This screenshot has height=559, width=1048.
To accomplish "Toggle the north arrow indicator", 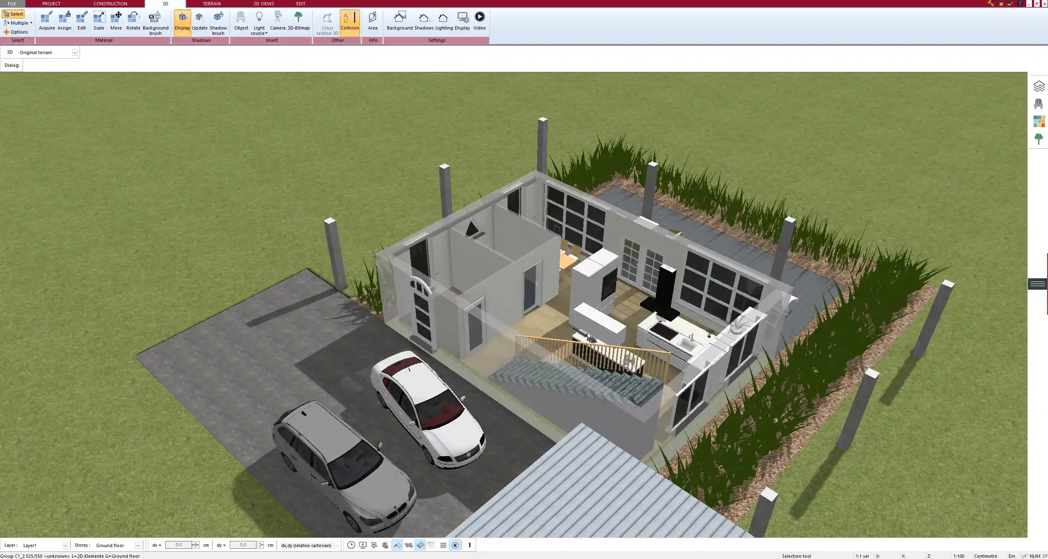I will pyautogui.click(x=455, y=545).
